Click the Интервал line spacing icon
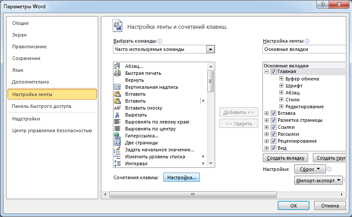This screenshot has width=352, height=217. [x=117, y=164]
